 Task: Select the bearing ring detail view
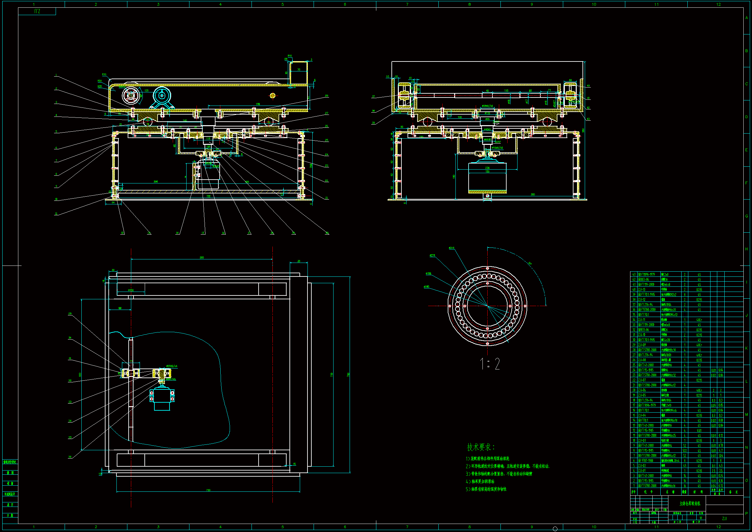(x=487, y=306)
